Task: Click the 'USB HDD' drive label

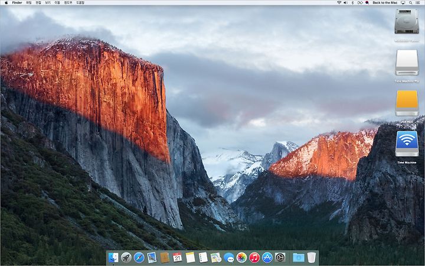Action: click(407, 122)
